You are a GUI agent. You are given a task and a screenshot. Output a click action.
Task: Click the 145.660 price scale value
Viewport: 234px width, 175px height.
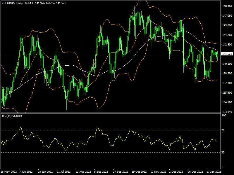(x=227, y=25)
